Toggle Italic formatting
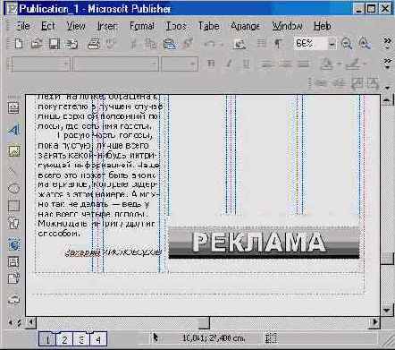Image resolution: width=395 pixels, height=350 pixels. (229, 64)
